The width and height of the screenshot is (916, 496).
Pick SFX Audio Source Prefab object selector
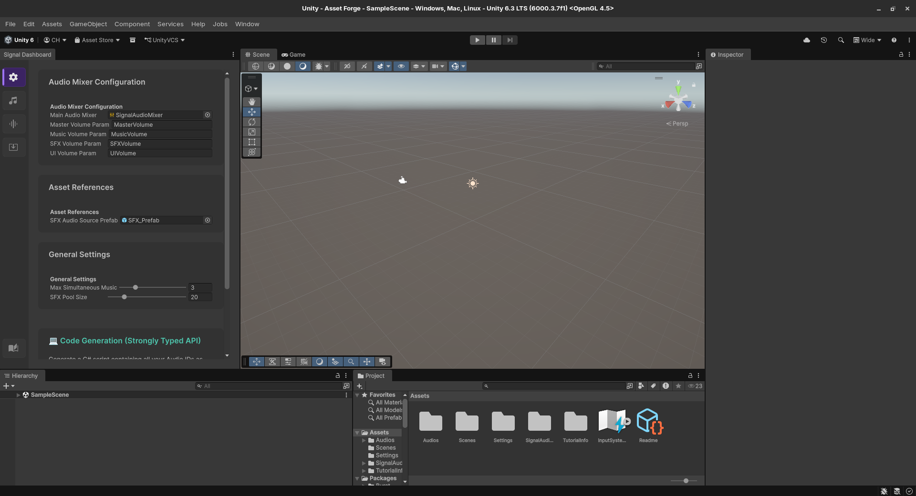click(x=208, y=220)
